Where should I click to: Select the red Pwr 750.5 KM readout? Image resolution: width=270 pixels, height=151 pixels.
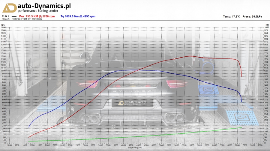tap(37, 16)
